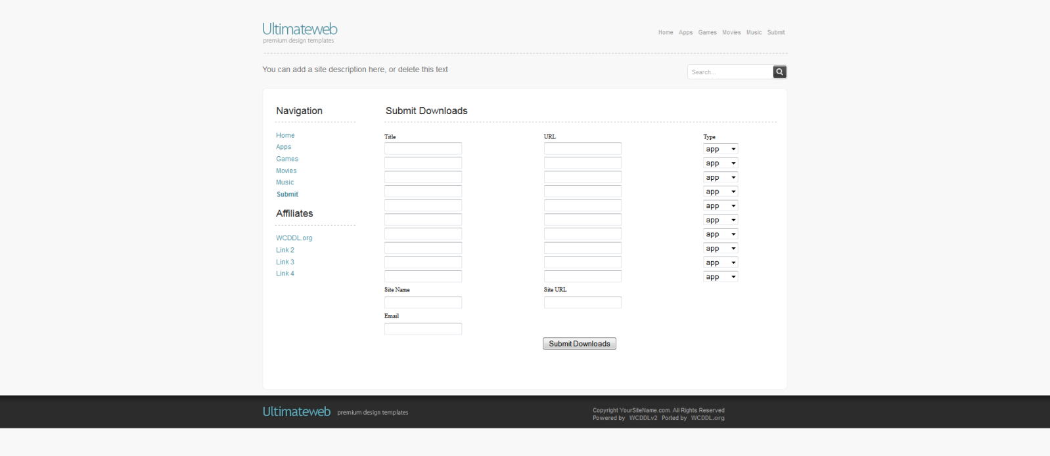
Task: Focus the Search text box
Action: 729,72
